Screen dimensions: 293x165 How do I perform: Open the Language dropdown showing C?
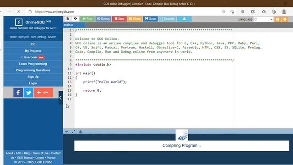(x=264, y=19)
